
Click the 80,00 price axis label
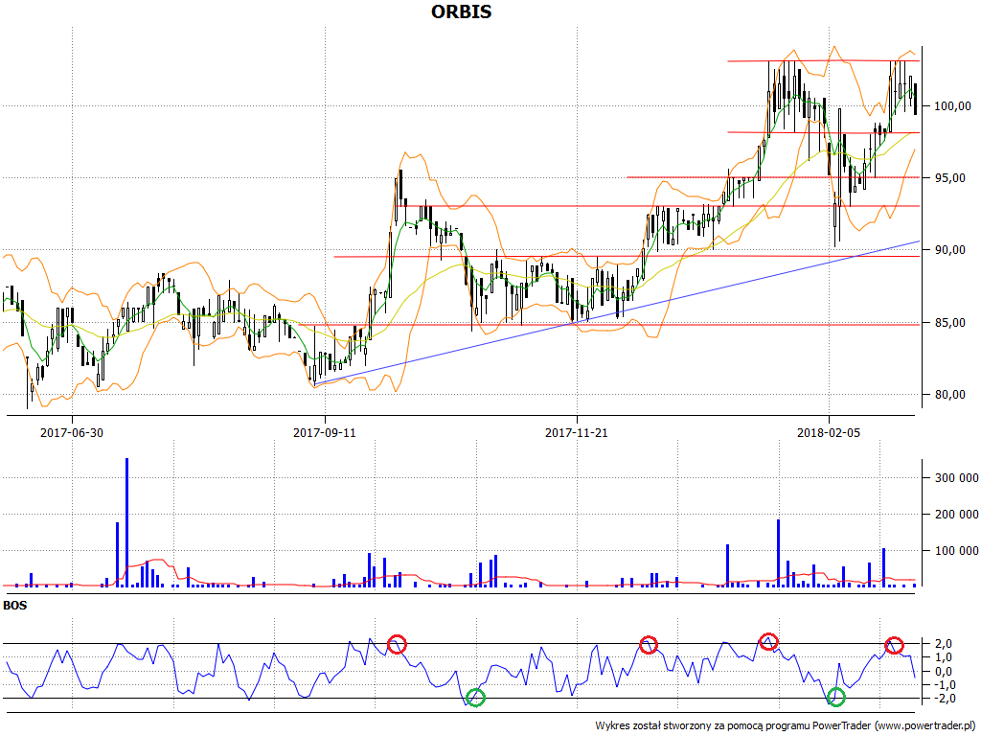[950, 395]
